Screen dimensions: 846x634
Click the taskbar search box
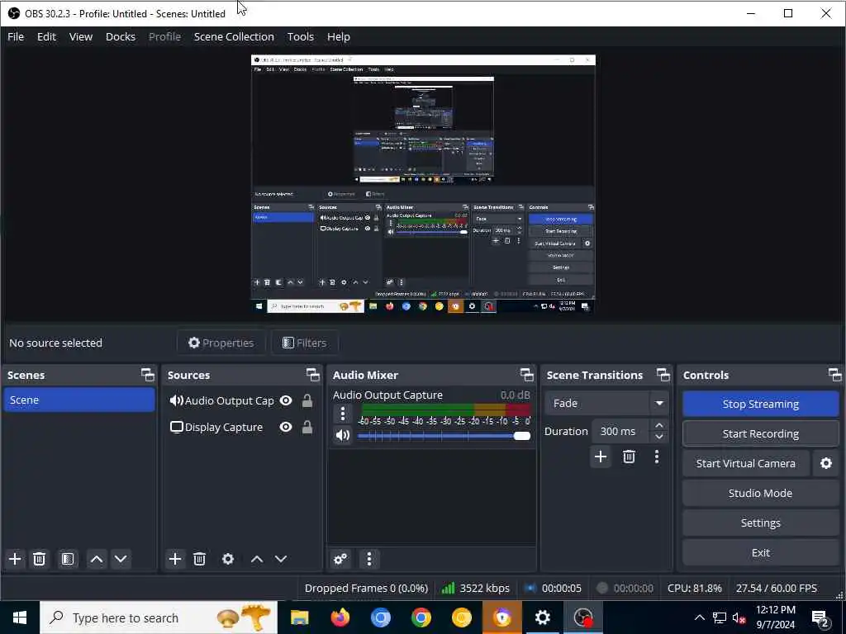(x=159, y=617)
